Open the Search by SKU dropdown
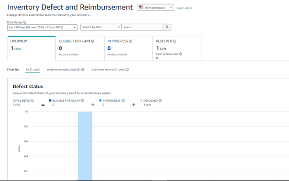Image resolution: width=289 pixels, height=181 pixels. pyautogui.click(x=101, y=27)
